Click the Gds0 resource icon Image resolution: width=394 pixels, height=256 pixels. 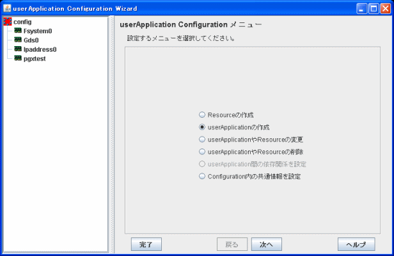click(18, 40)
